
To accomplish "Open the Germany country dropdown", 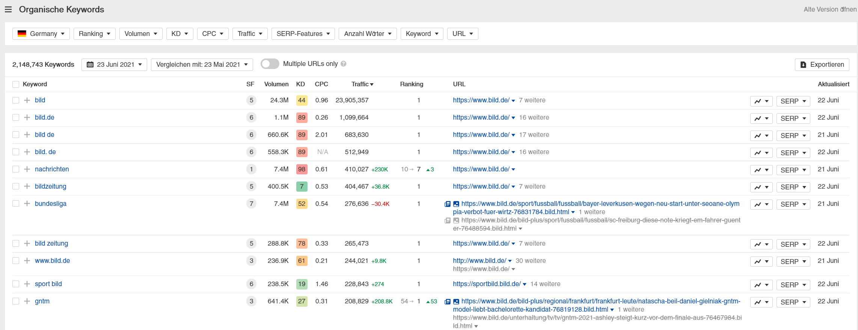I will (41, 34).
